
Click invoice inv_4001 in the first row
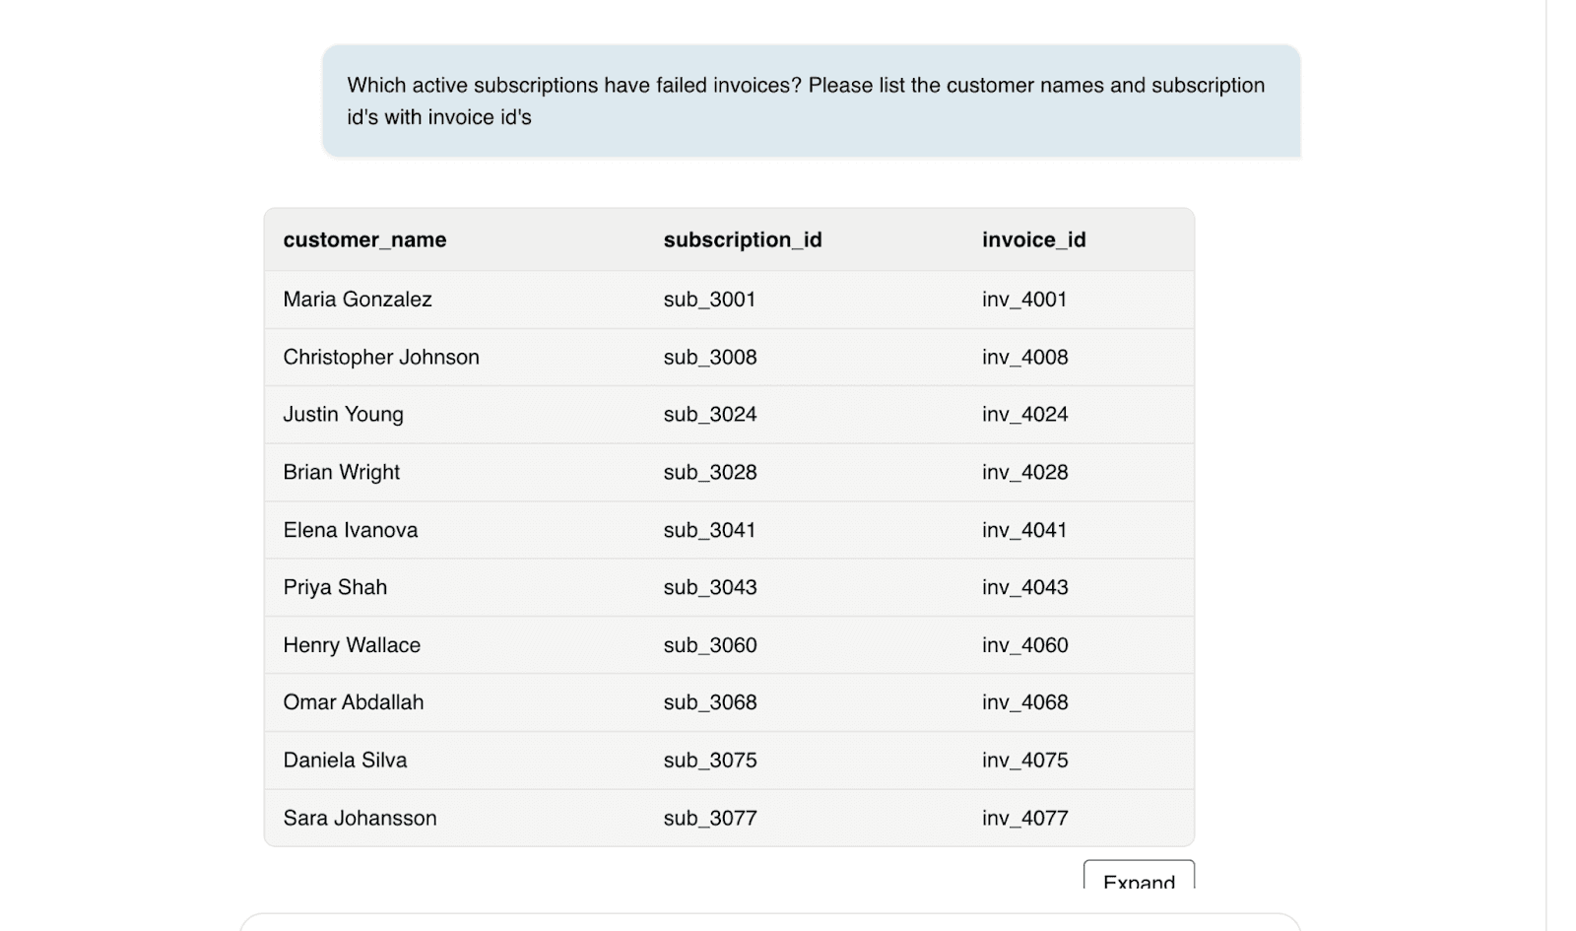coord(1024,299)
